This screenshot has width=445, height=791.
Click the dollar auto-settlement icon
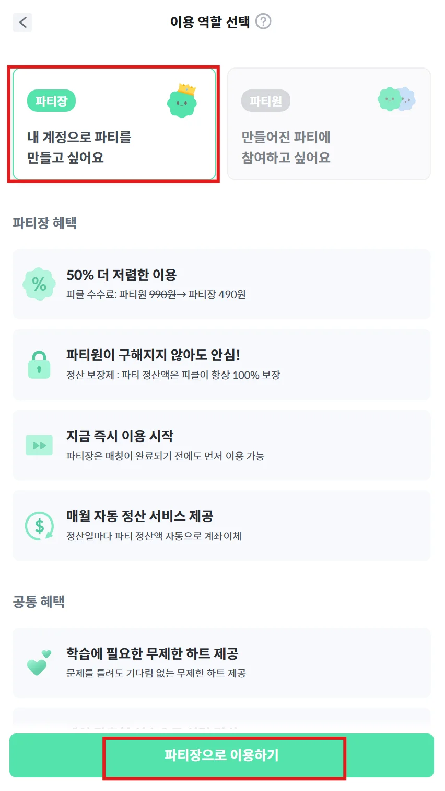(39, 525)
